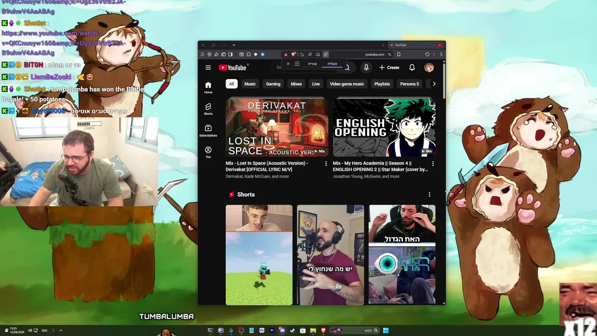The width and height of the screenshot is (597, 336).
Task: Open the Minecraft green field Short
Action: [259, 255]
